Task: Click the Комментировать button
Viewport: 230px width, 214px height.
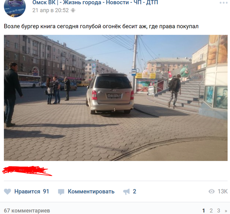Action: click(x=91, y=191)
